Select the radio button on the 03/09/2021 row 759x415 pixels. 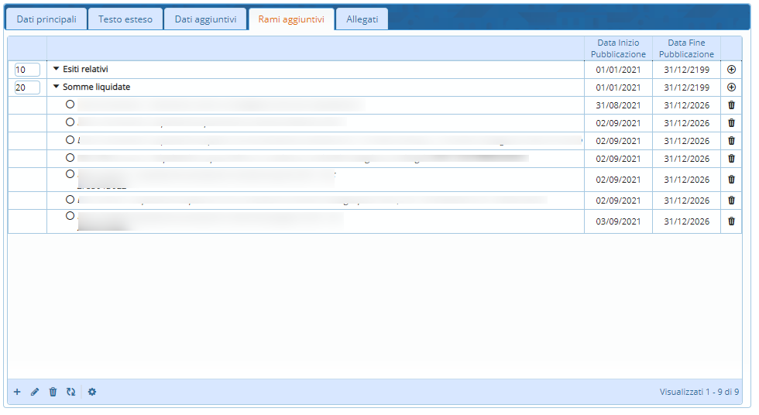70,216
